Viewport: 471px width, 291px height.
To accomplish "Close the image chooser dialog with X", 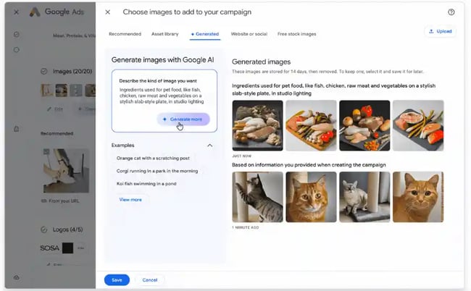I will coord(108,12).
